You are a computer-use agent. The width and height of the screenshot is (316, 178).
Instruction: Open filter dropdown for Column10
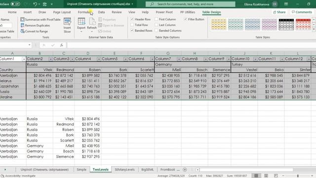tap(255, 59)
